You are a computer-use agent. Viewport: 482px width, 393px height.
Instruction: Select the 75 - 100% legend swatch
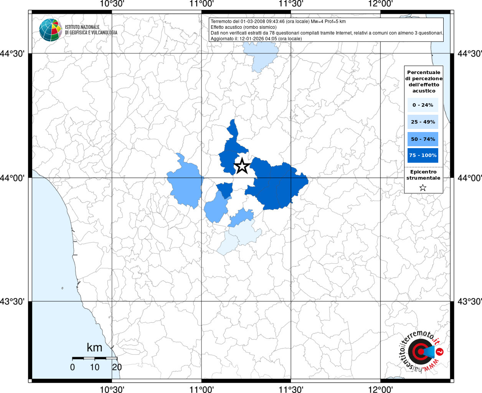click(x=423, y=155)
